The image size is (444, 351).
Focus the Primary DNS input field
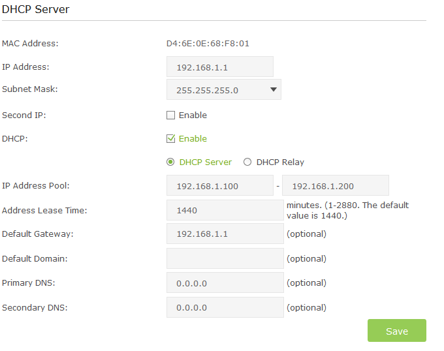[225, 283]
